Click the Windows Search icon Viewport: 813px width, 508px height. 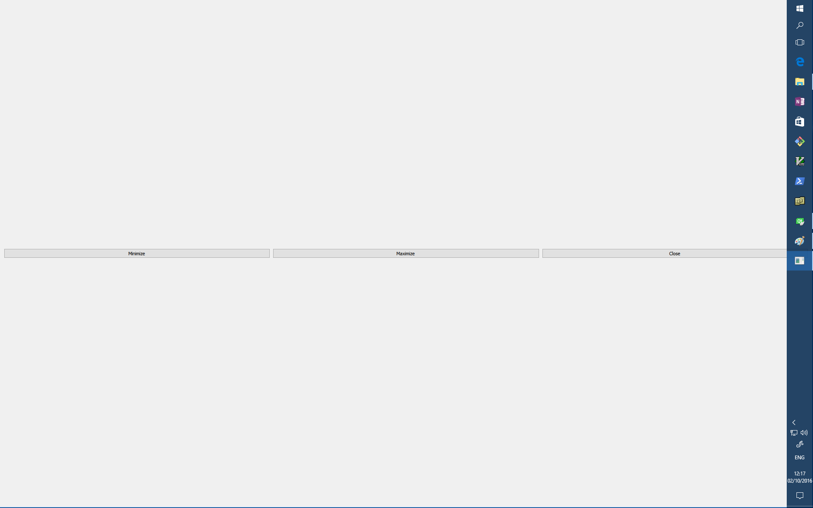[x=799, y=25]
